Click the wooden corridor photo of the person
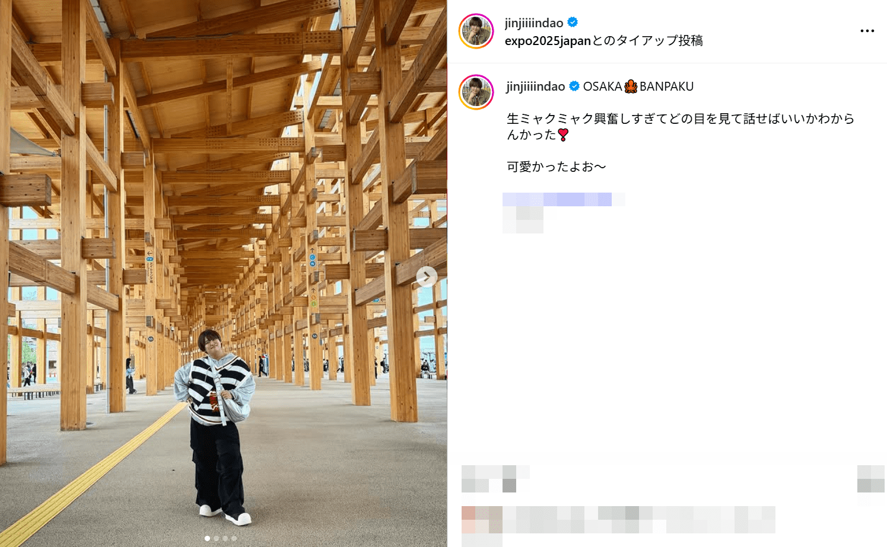 223,273
